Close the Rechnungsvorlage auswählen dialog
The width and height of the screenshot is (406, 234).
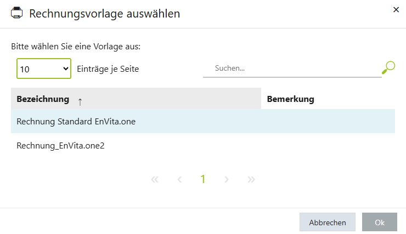point(396,9)
